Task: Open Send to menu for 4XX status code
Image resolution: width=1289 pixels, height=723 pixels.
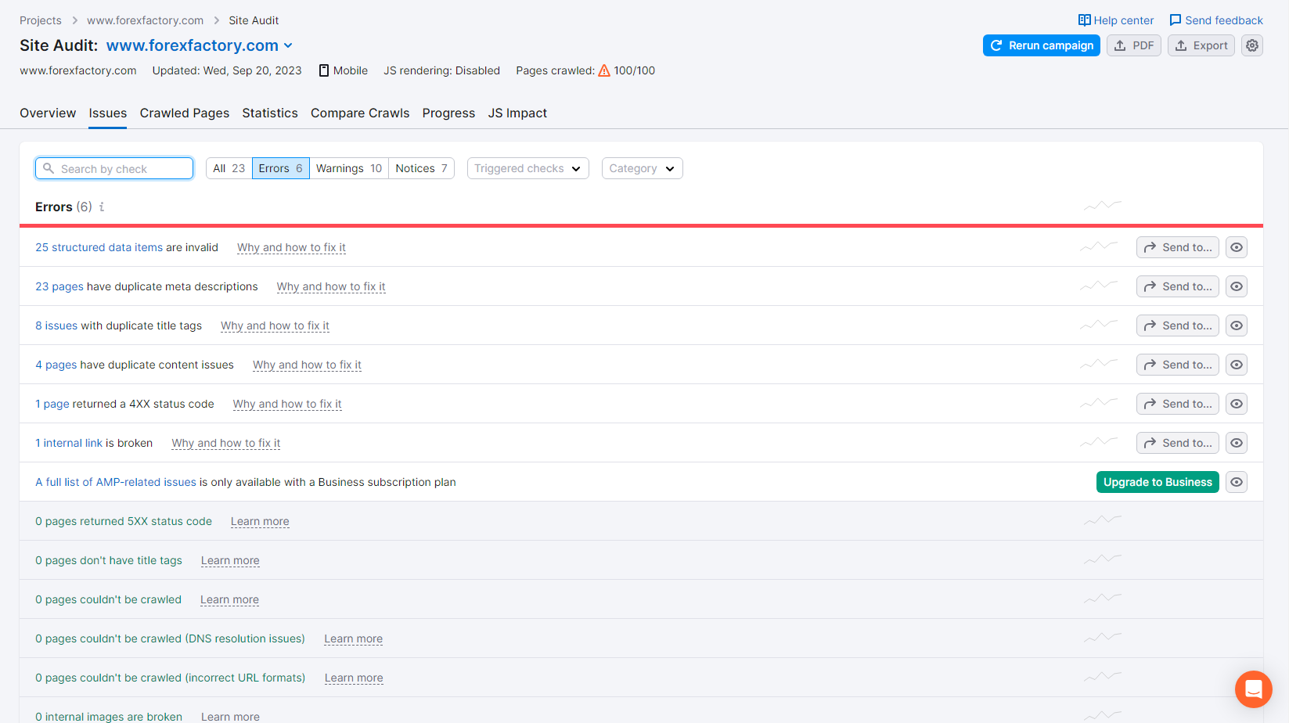Action: [x=1178, y=404]
